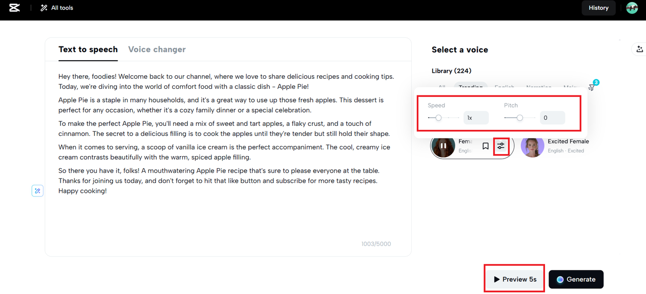This screenshot has width=646, height=294.
Task: Click the Speed value field showing 1x
Action: [476, 118]
